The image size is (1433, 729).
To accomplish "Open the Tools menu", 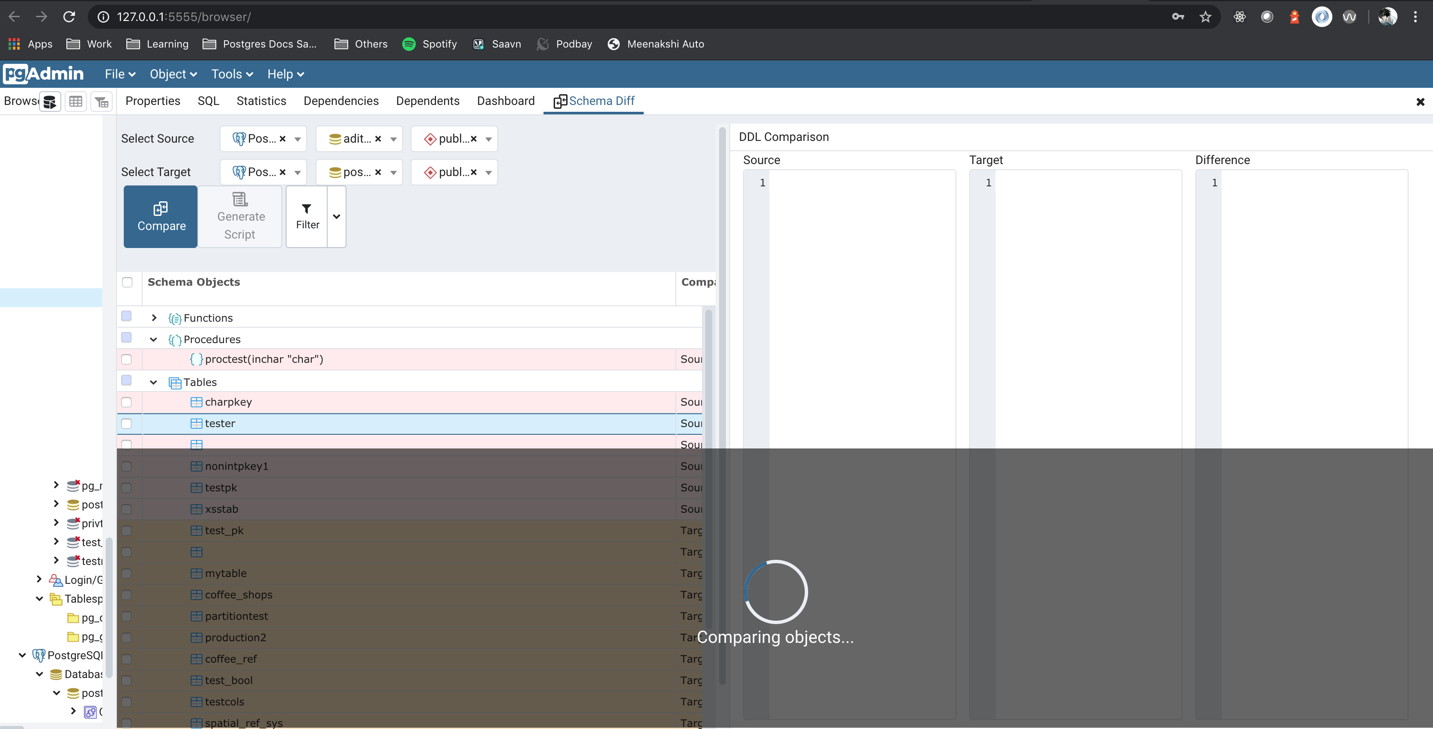I will 232,74.
